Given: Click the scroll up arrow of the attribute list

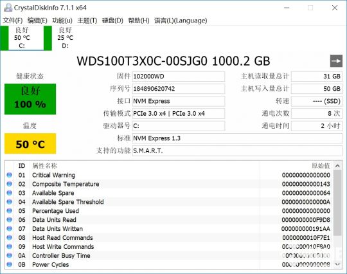Looking at the screenshot, I should [x=337, y=166].
